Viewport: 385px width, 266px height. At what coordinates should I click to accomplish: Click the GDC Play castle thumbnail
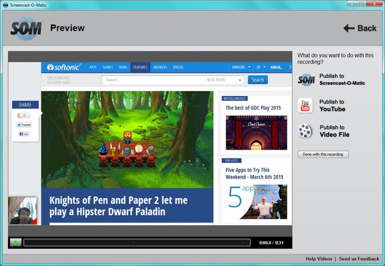256,133
